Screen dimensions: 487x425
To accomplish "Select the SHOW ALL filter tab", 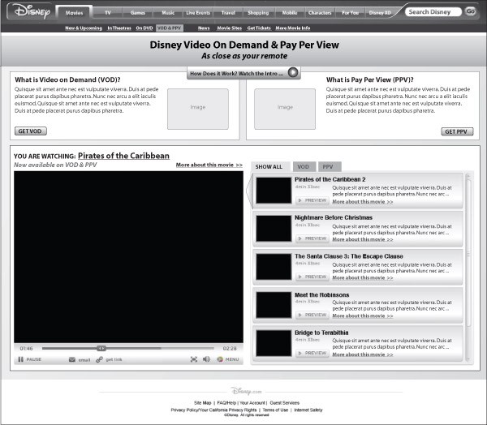I will [x=269, y=167].
